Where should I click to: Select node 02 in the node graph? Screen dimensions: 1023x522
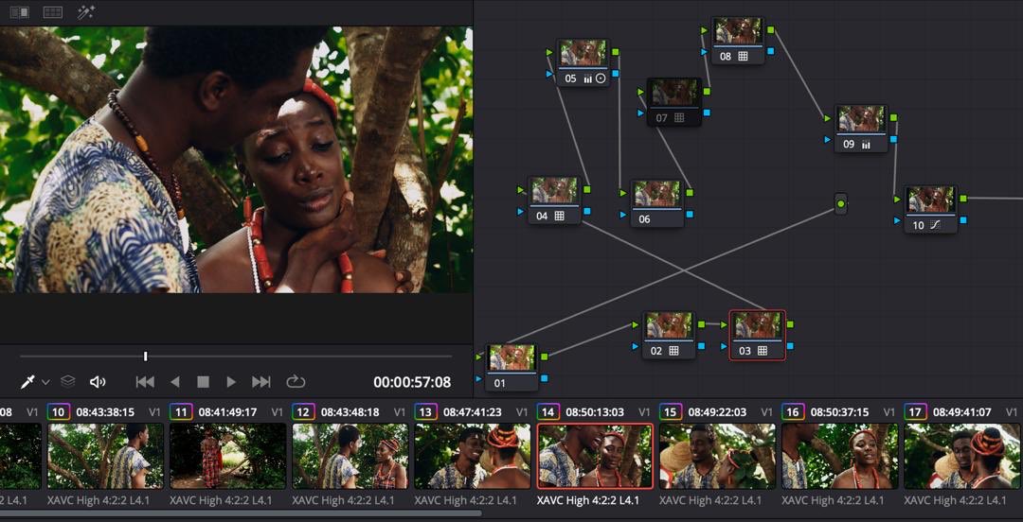point(669,335)
